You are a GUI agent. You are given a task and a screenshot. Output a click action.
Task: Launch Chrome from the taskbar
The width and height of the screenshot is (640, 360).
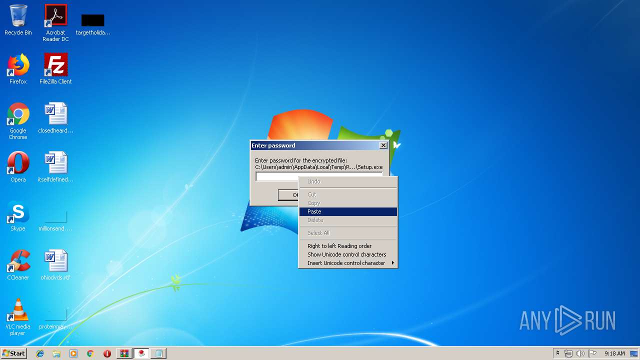[90, 353]
